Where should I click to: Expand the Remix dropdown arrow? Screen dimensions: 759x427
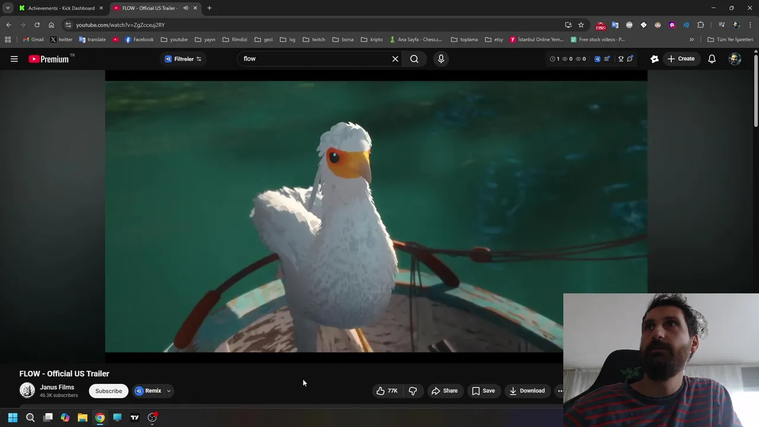tap(168, 391)
